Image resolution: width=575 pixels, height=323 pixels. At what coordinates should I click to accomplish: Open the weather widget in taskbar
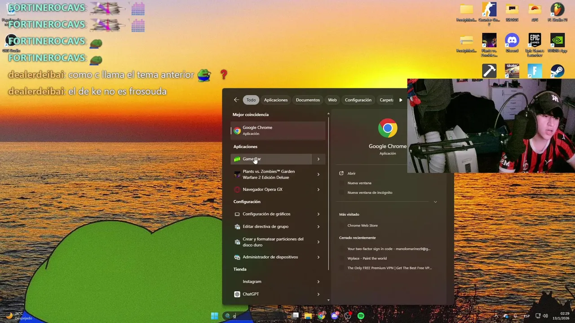pos(19,316)
